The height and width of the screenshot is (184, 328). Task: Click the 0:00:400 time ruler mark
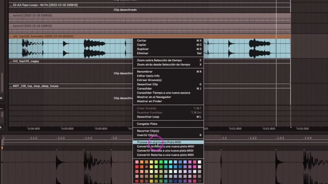point(34,129)
